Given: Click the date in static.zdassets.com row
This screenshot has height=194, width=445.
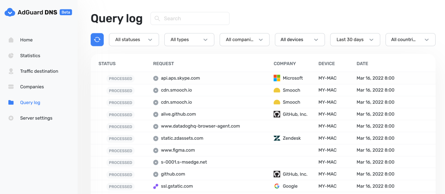Looking at the screenshot, I should [375, 138].
